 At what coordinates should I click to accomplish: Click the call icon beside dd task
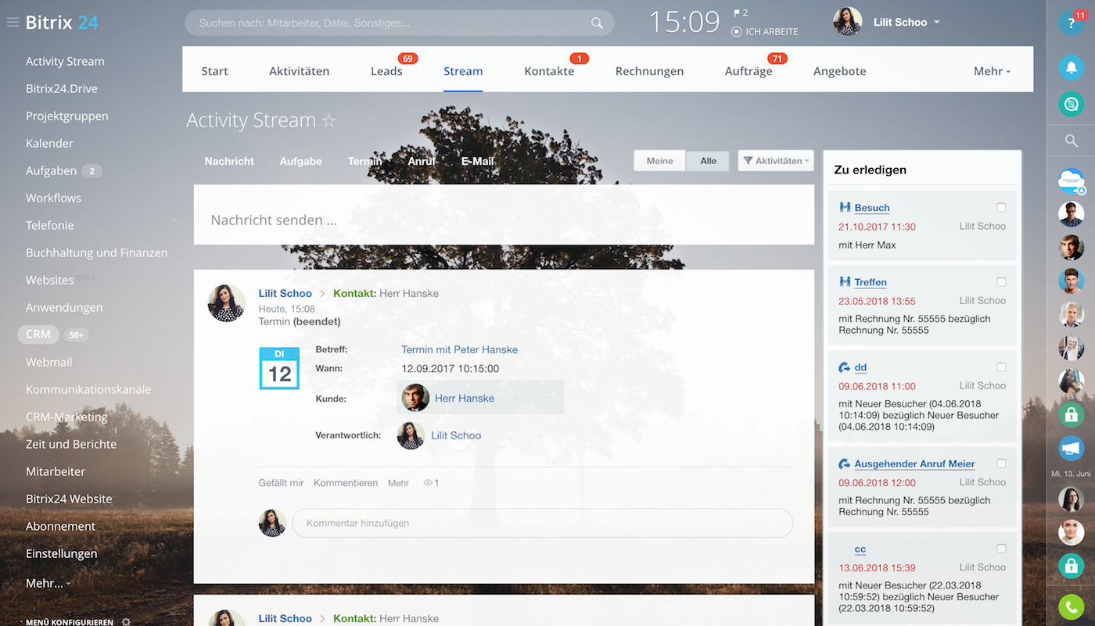point(845,367)
